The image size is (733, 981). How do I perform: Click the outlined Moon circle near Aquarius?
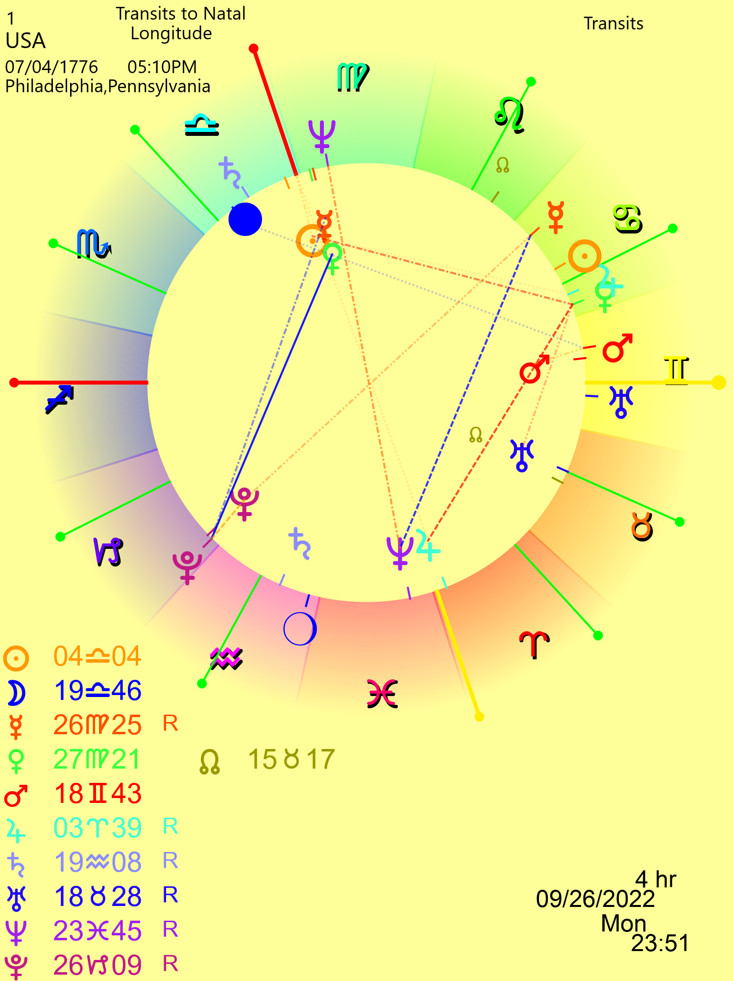pos(300,629)
